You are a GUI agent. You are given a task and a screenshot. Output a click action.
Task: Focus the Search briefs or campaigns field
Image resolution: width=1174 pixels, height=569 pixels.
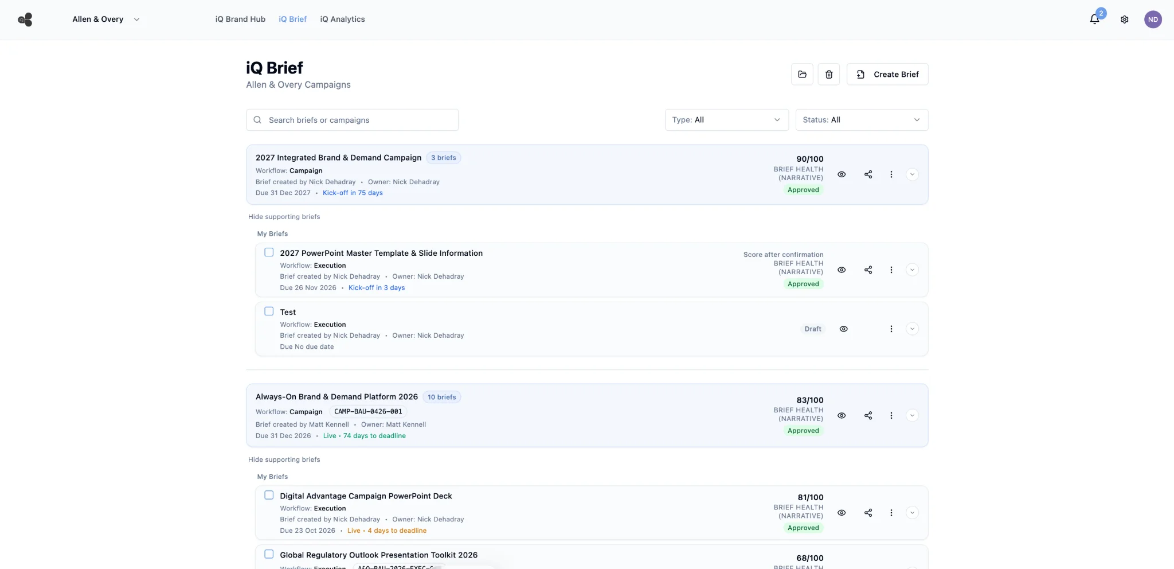(352, 120)
